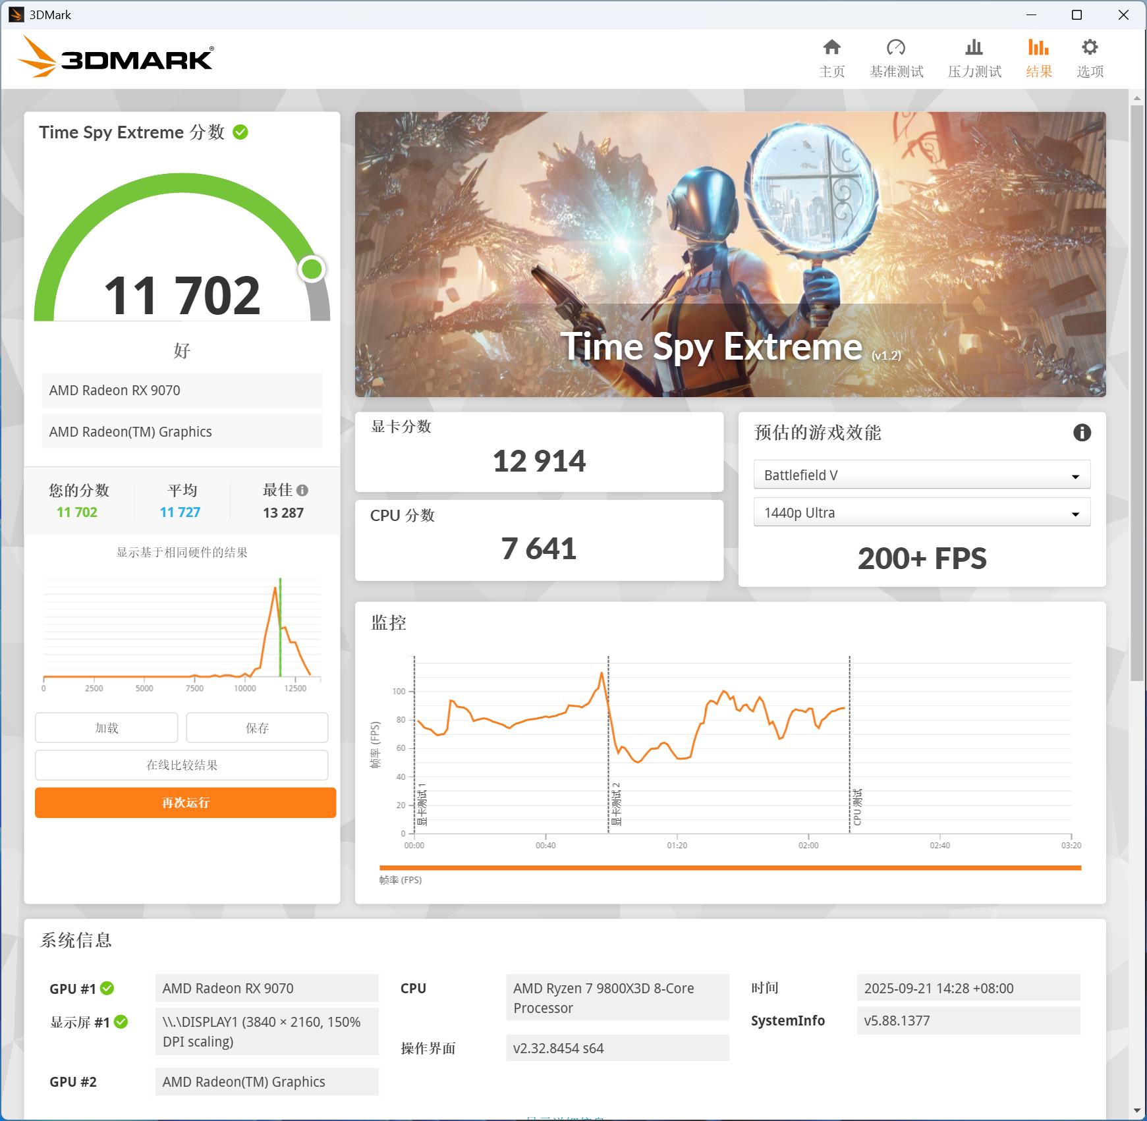Click AMD Radeon(TM) Graphics under the gauge
Image resolution: width=1147 pixels, height=1121 pixels.
(x=182, y=431)
